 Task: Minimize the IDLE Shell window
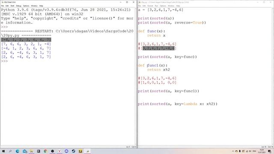coord(121,2)
